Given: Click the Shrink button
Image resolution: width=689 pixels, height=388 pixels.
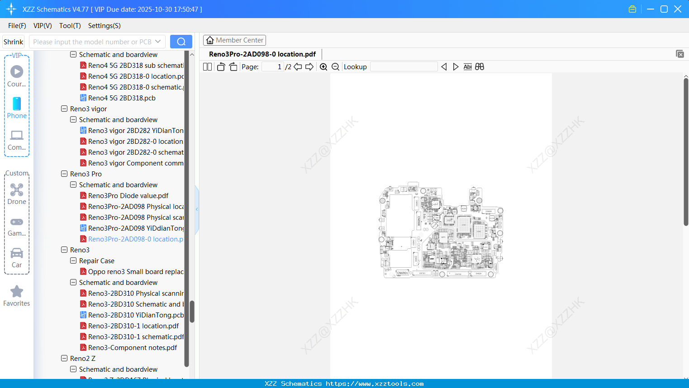Looking at the screenshot, I should (14, 42).
